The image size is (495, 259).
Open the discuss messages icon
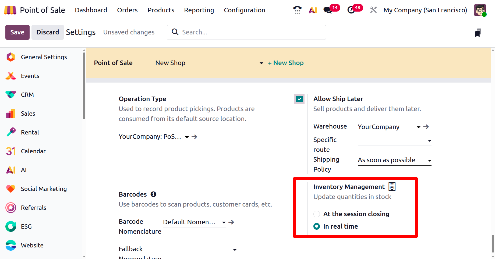pyautogui.click(x=328, y=10)
